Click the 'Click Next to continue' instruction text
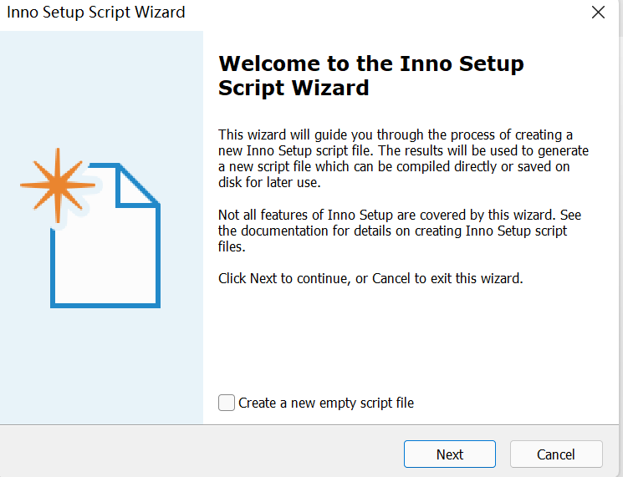This screenshot has width=623, height=477. [370, 278]
